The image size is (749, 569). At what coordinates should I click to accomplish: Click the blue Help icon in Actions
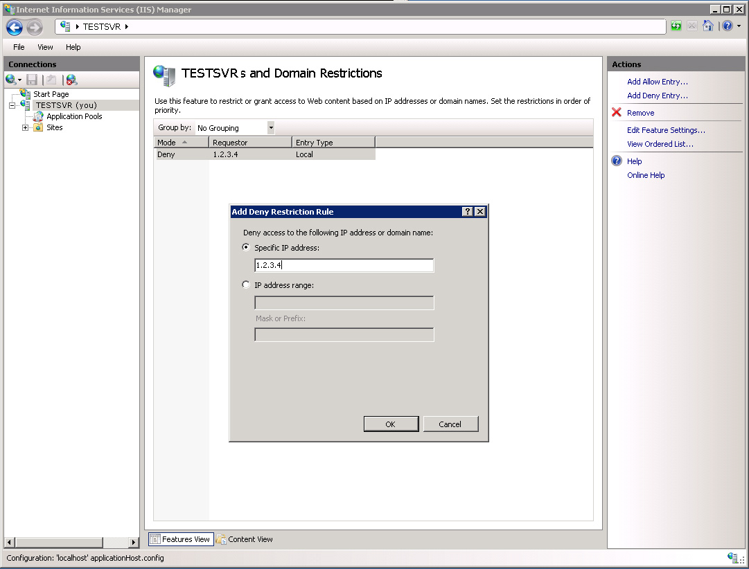617,161
